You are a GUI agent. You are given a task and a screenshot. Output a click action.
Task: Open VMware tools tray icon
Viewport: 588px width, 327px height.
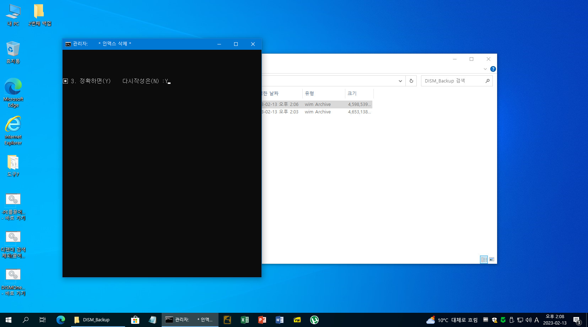(486, 320)
